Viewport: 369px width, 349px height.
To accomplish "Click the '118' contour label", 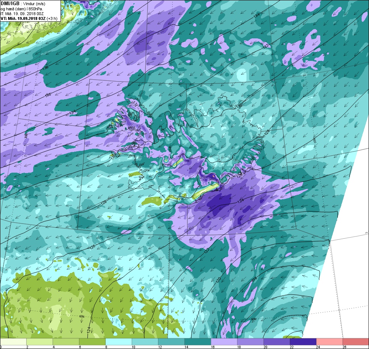I will (254, 279).
